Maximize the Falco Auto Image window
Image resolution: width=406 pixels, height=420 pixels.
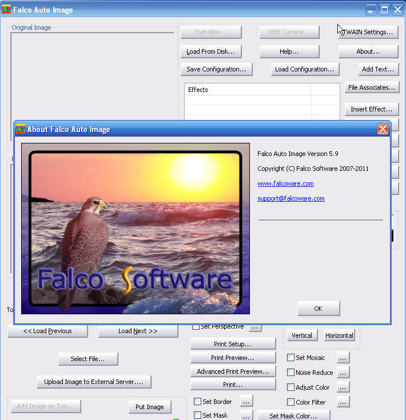click(385, 10)
